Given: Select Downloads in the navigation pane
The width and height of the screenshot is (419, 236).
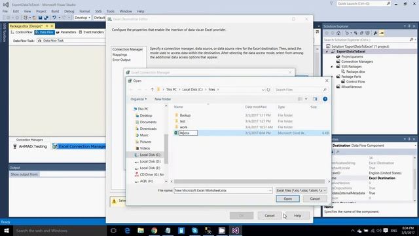Looking at the screenshot, I should (148, 128).
